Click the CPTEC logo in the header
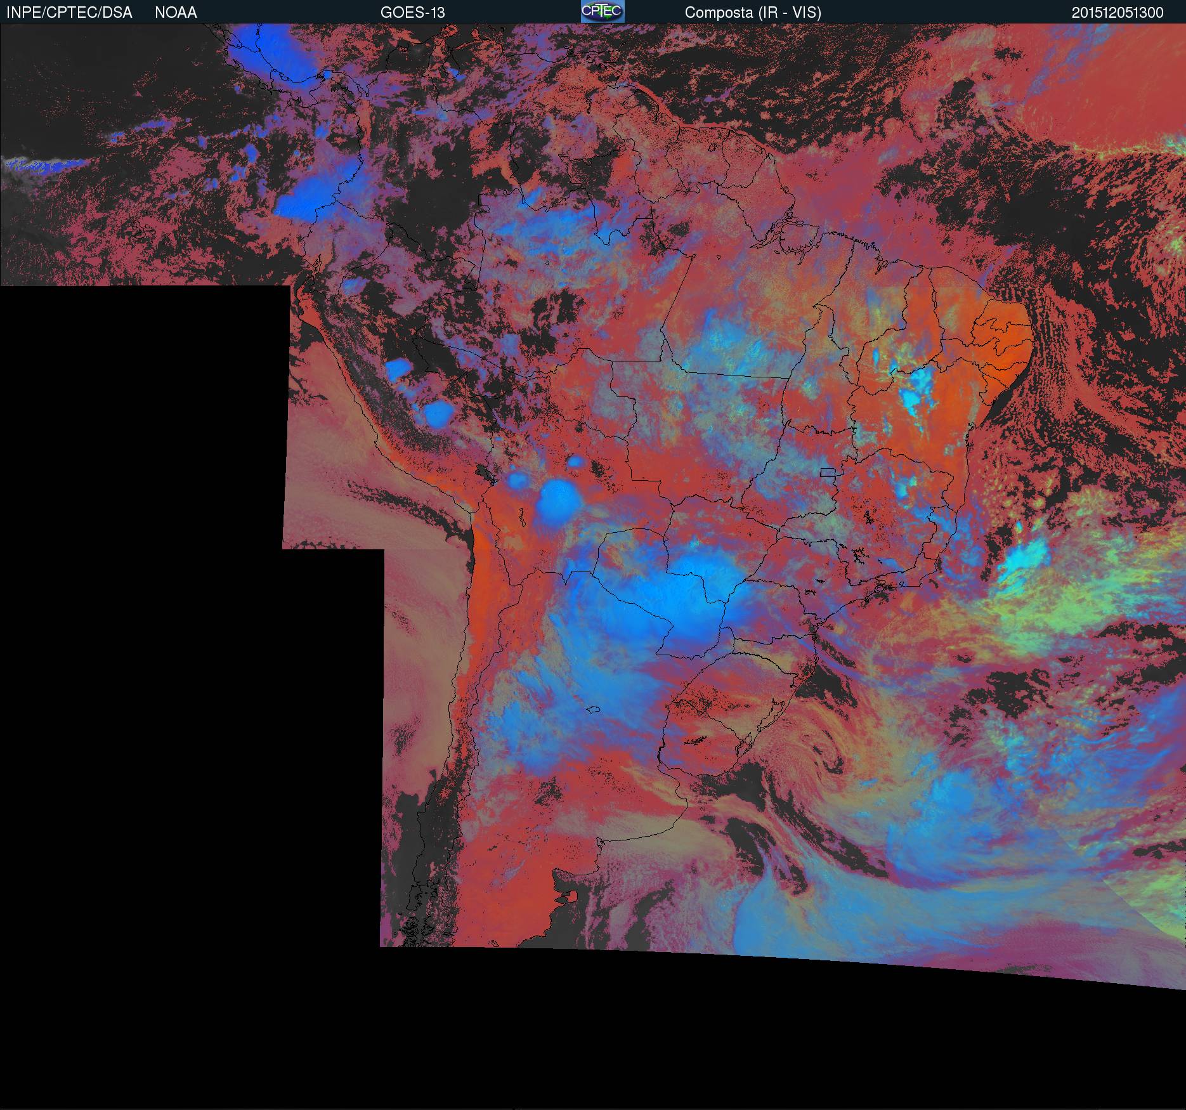 [x=603, y=11]
